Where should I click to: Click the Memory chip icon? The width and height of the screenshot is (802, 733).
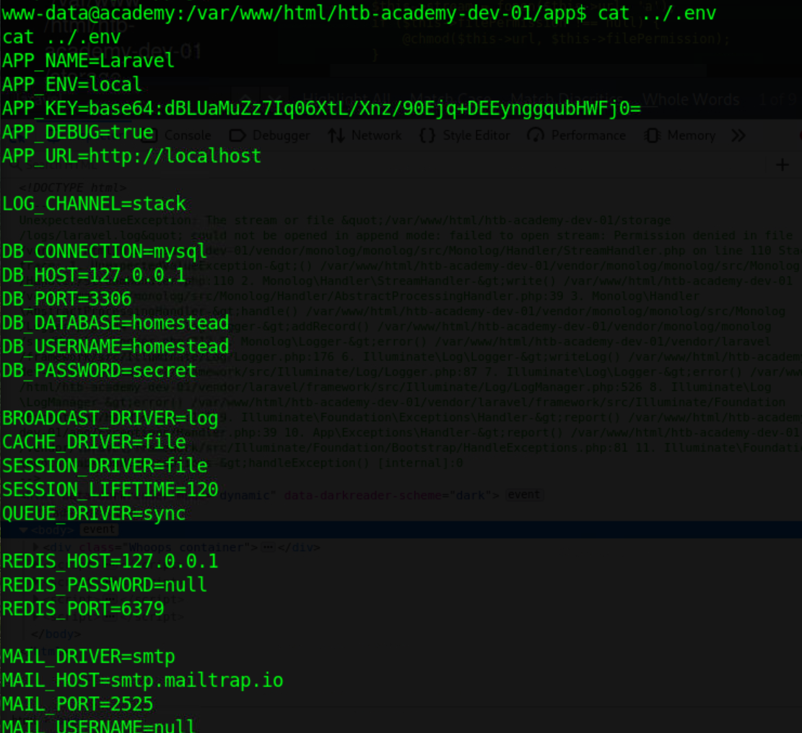(652, 136)
